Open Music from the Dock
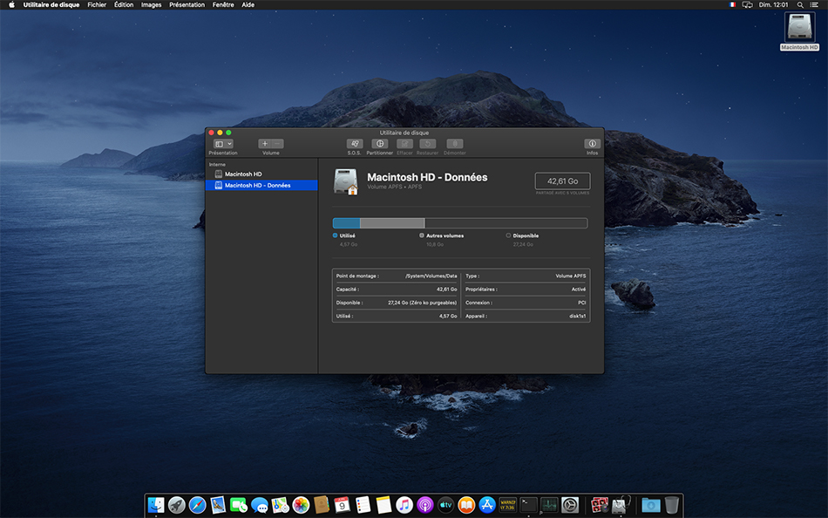 pos(404,505)
